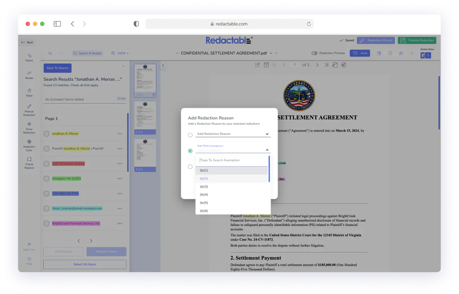
Task: Delete page 1 thumbnail via trash icon
Action: pos(154,95)
